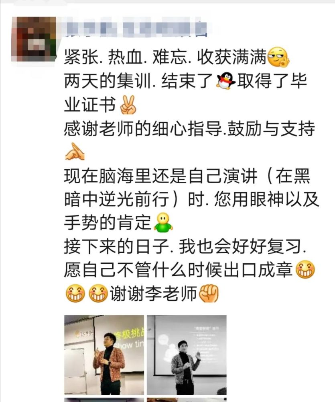Viewport: 335px width, 402px height.
Task: Open the color photo of the speaker
Action: pos(104,355)
